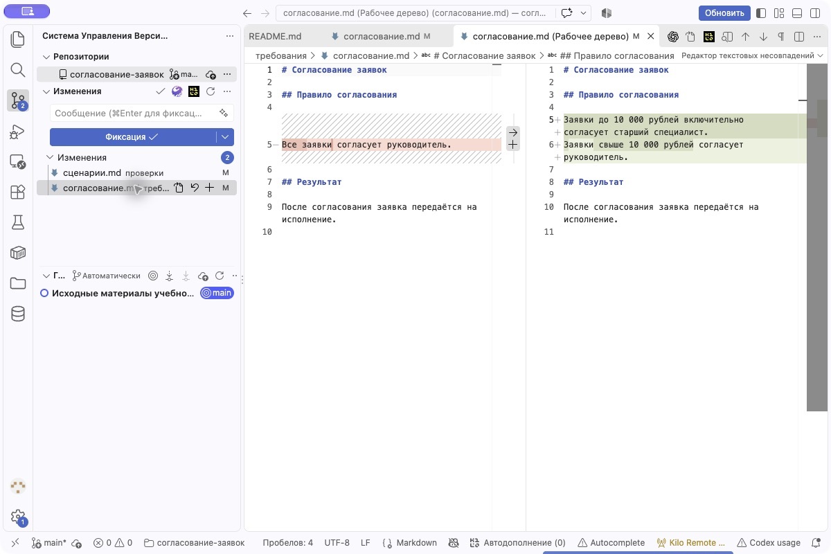Refresh the source control graph

(220, 276)
